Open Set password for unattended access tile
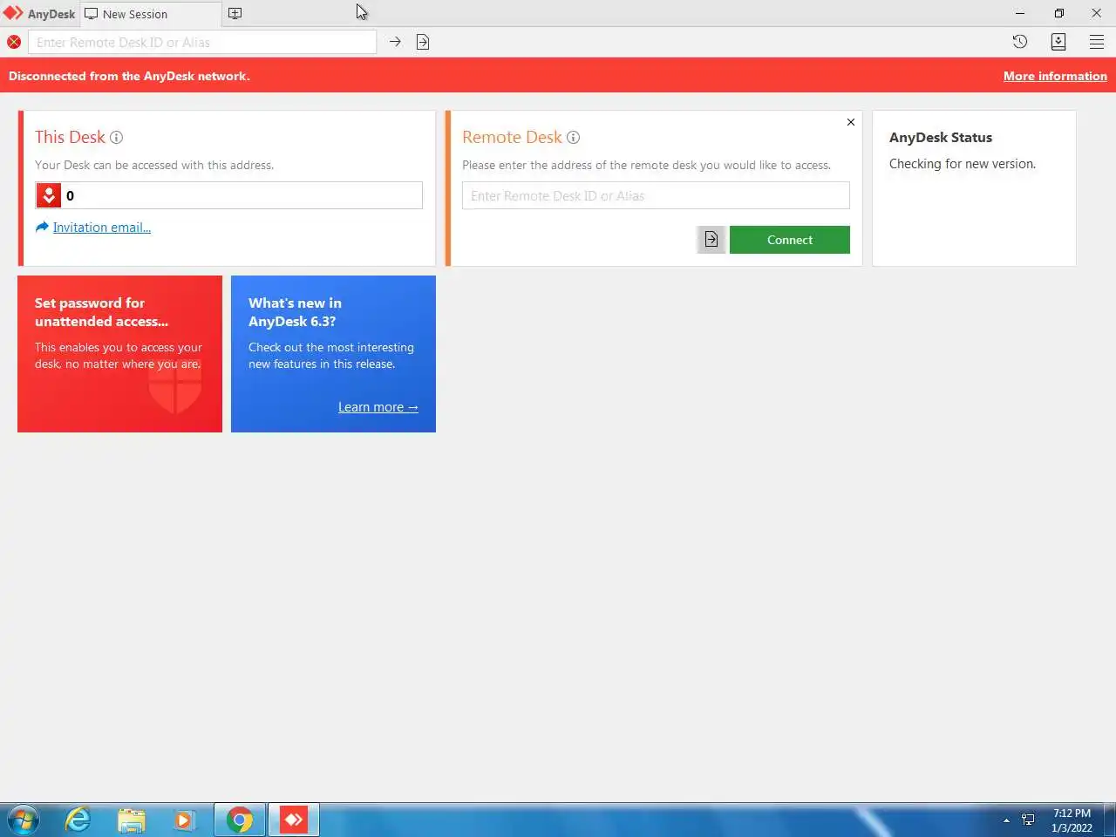Image resolution: width=1116 pixels, height=837 pixels. tap(119, 354)
